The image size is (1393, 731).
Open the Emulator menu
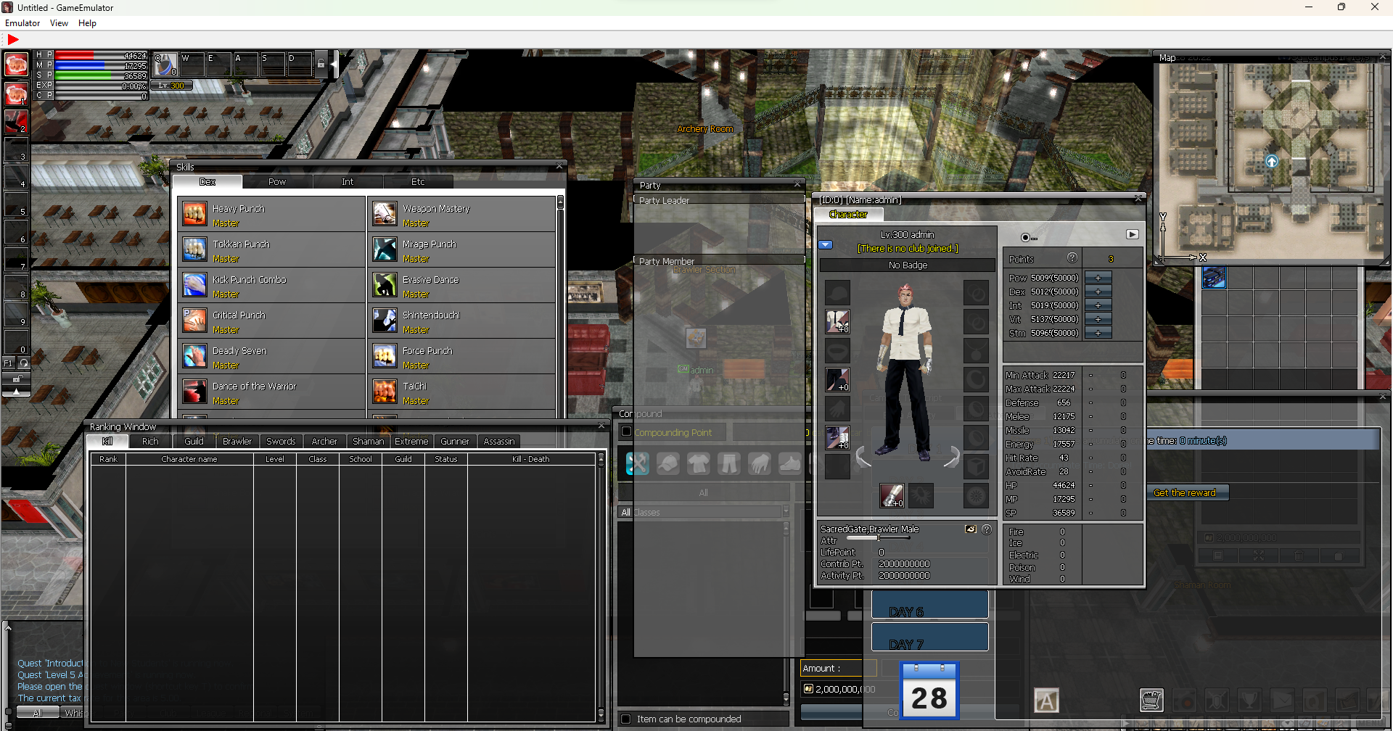tap(22, 23)
